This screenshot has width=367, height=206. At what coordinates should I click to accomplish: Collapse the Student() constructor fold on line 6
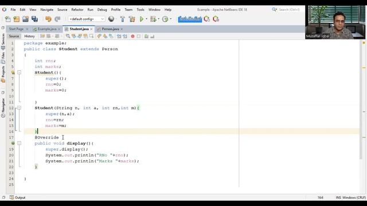click(19, 73)
